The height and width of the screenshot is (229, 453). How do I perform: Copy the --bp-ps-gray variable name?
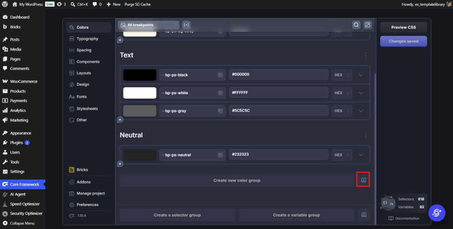(220, 111)
